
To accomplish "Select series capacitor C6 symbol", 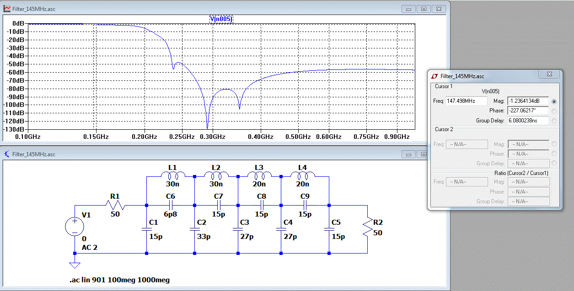I will [x=170, y=205].
